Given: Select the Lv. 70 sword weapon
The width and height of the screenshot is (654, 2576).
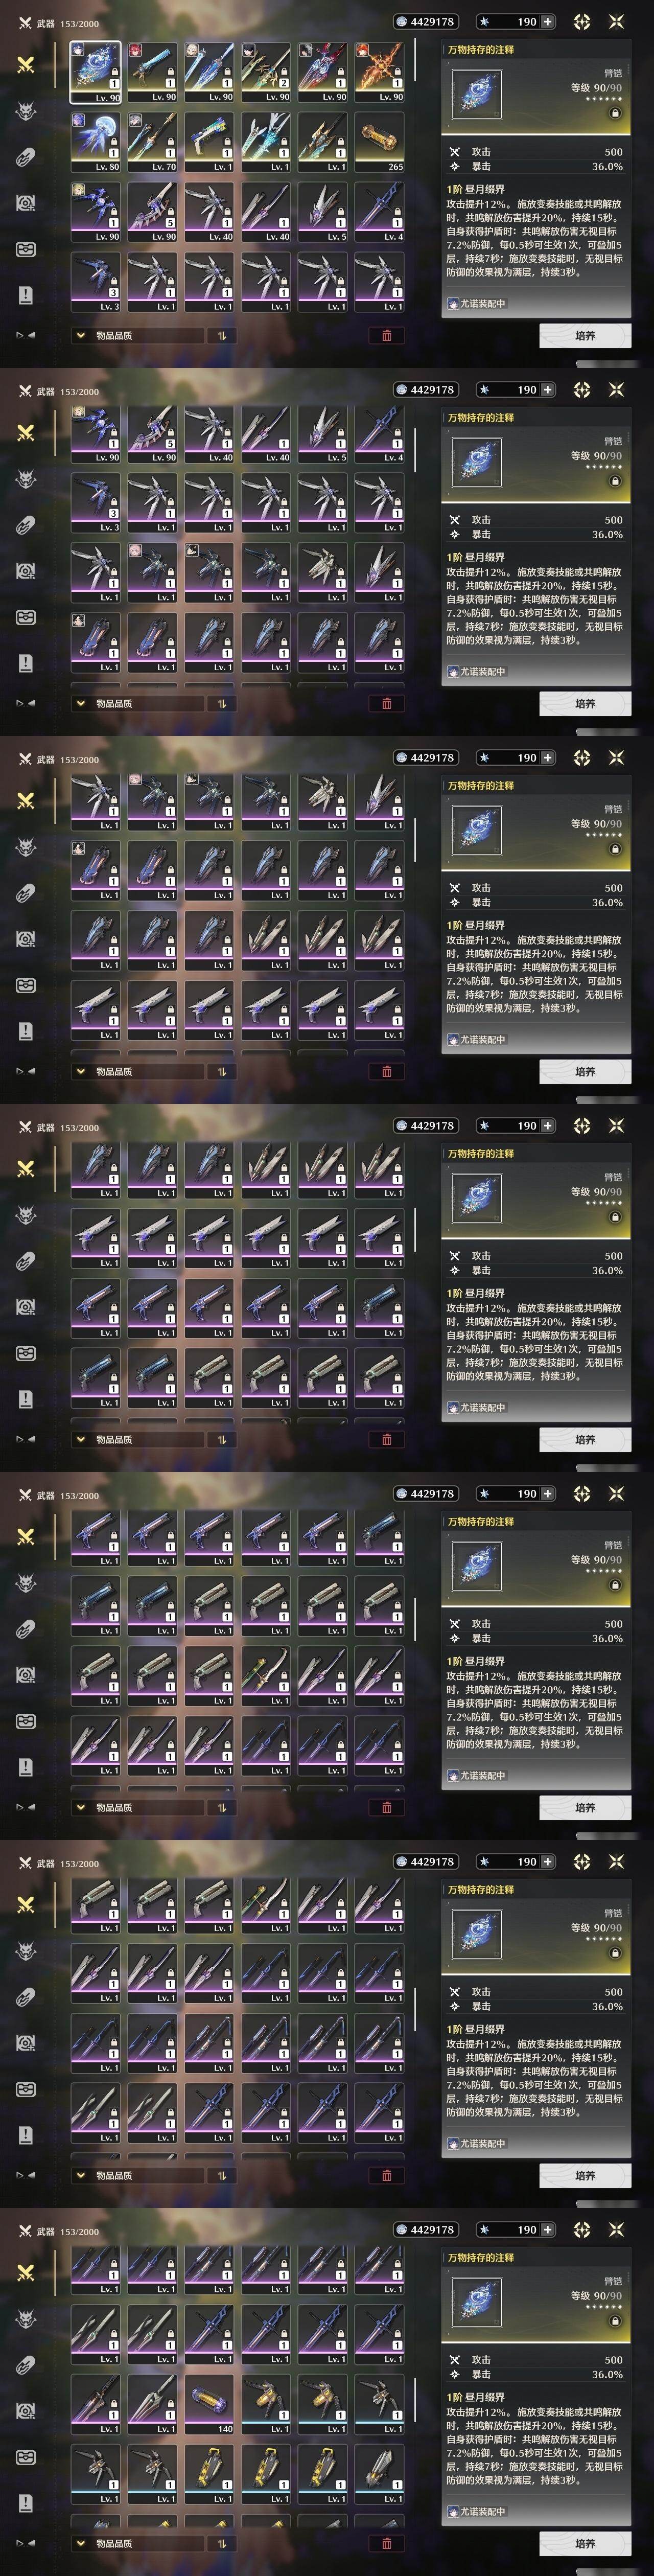Looking at the screenshot, I should coord(152,142).
